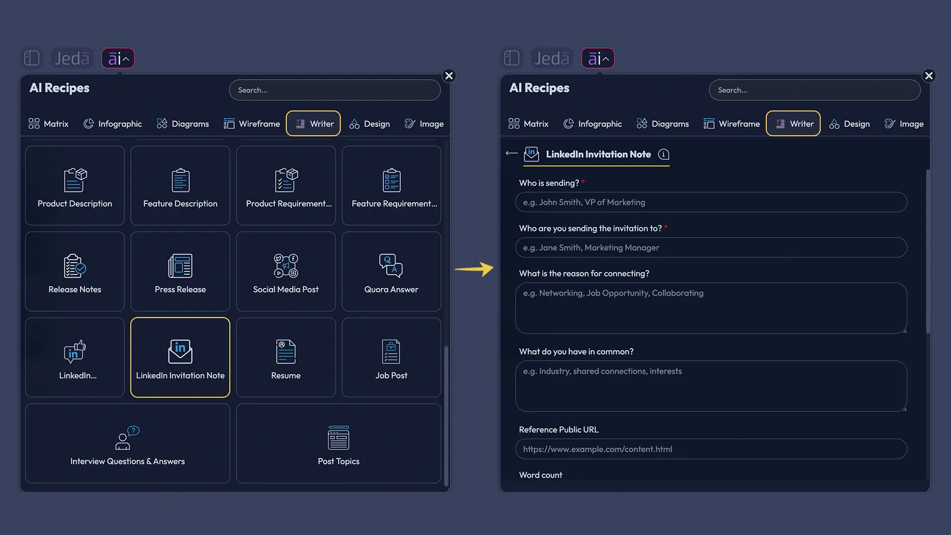This screenshot has height=535, width=951.
Task: Go back using the left arrow
Action: pyautogui.click(x=512, y=154)
